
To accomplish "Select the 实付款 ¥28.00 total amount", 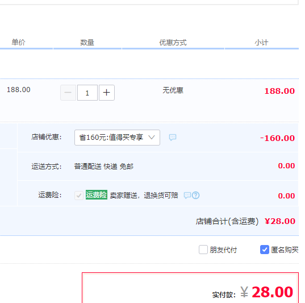I will [x=267, y=292].
